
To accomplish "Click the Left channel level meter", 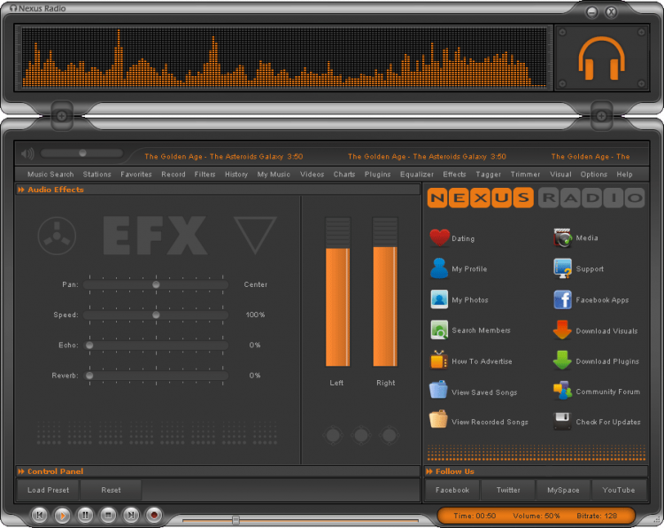I will (337, 292).
